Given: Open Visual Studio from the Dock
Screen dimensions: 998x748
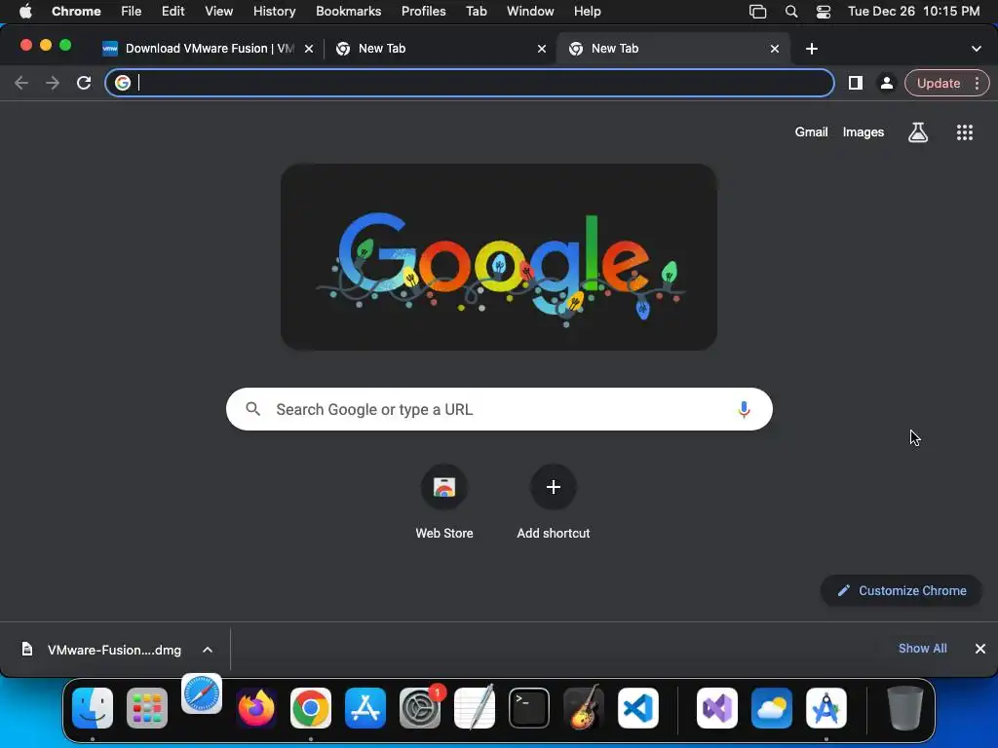Looking at the screenshot, I should point(717,708).
